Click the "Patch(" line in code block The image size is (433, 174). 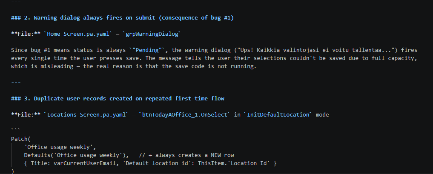(x=20, y=139)
